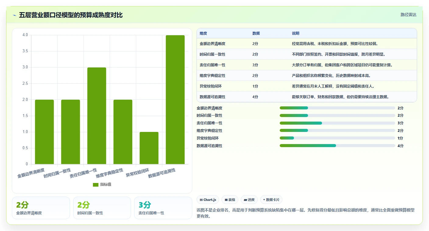Click the 责任归属唯一性 chart bar
The width and height of the screenshot is (429, 231).
pyautogui.click(x=97, y=116)
